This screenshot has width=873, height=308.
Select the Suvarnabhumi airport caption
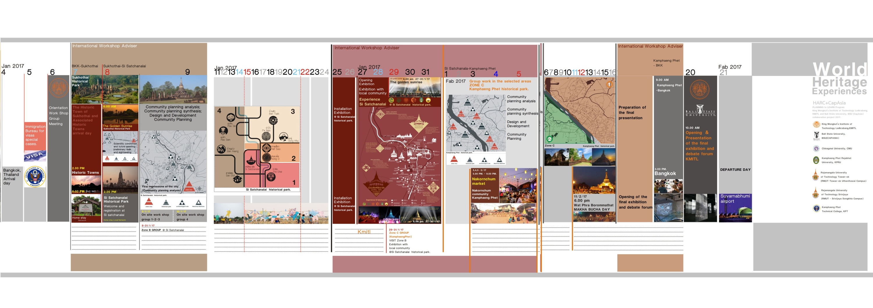[735, 198]
